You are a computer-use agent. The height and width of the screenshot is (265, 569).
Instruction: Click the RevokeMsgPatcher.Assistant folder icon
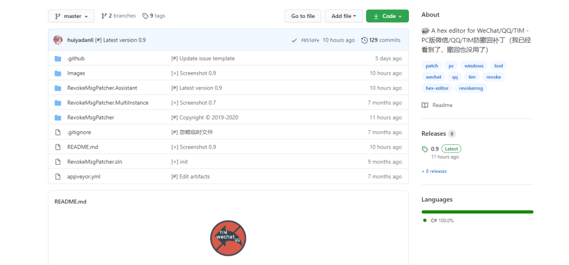58,88
